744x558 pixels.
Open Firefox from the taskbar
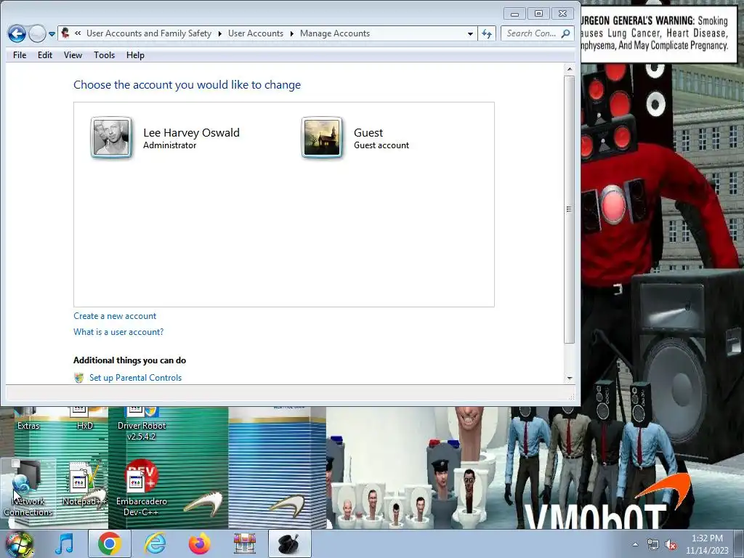(200, 543)
